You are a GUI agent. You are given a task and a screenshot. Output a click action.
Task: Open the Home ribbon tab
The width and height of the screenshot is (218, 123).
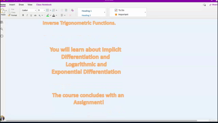click(x=3, y=5)
